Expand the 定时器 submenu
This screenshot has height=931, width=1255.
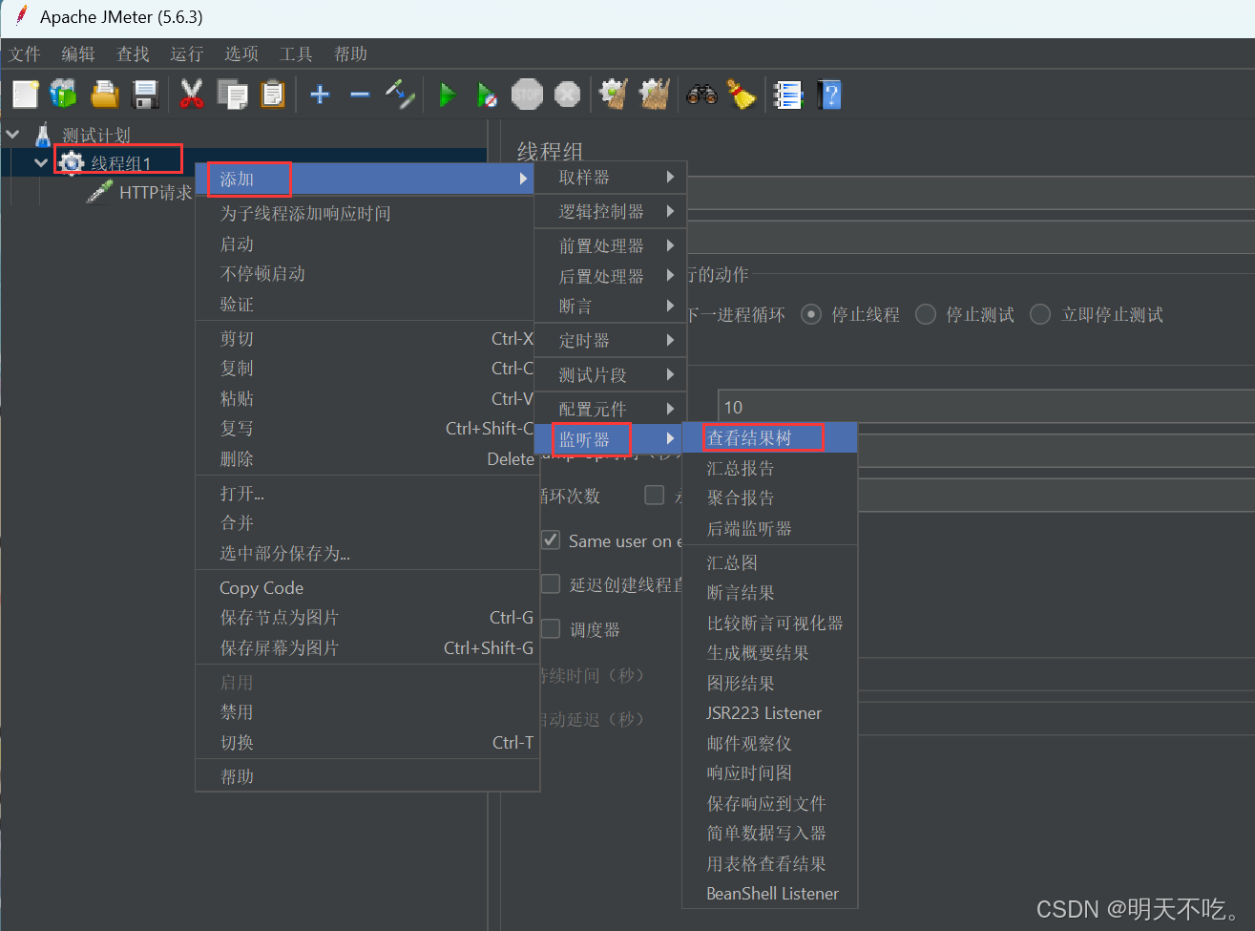610,340
